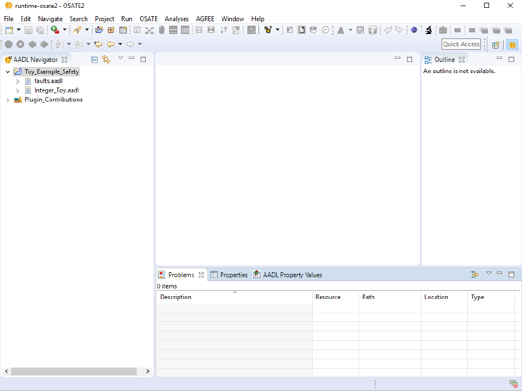The height and width of the screenshot is (391, 522).
Task: Click Collapse All in AADL Navigator
Action: point(94,59)
